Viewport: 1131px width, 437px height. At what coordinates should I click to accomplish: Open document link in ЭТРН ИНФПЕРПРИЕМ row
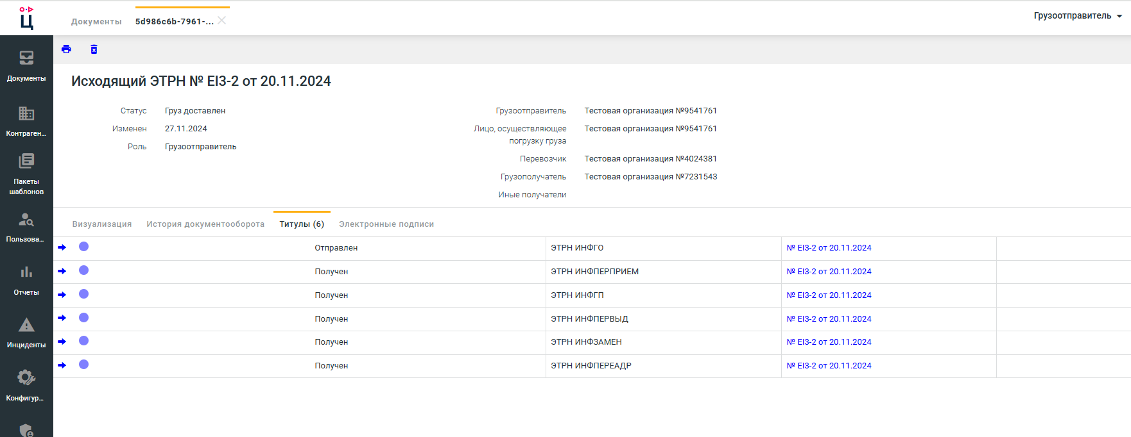829,272
